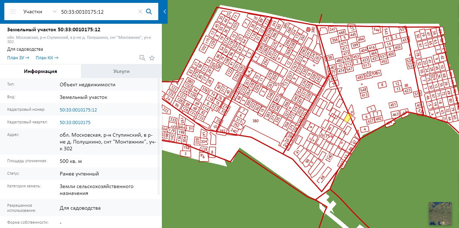This screenshot has width=459, height=228.
Task: Switch basemap via satellite thumbnail
Action: 440,213
